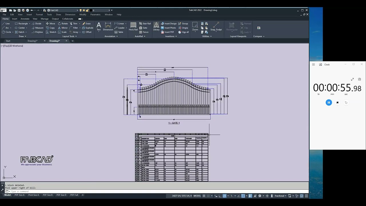Add a new layout tab with plus
Viewport: 366px width, 206px height.
83,195
